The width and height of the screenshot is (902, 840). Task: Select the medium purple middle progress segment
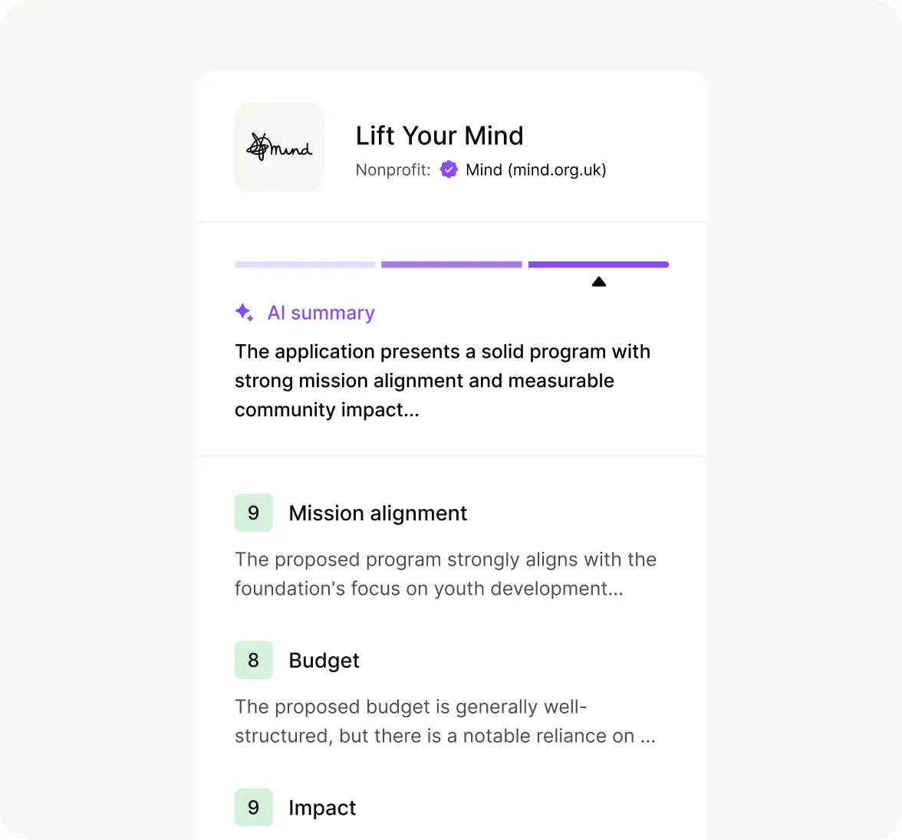coord(451,264)
